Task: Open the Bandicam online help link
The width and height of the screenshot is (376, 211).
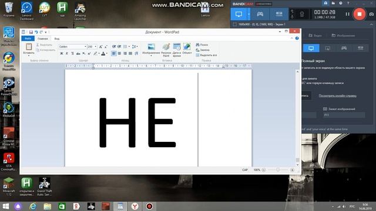Action: [x=337, y=96]
